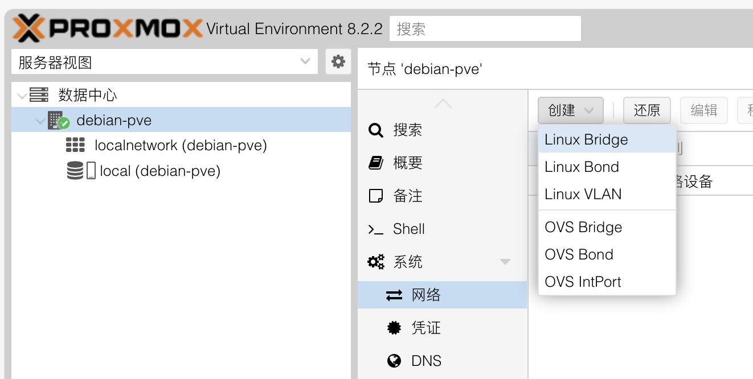The height and width of the screenshot is (379, 753).
Task: Click the 还原 revert button
Action: click(x=647, y=110)
